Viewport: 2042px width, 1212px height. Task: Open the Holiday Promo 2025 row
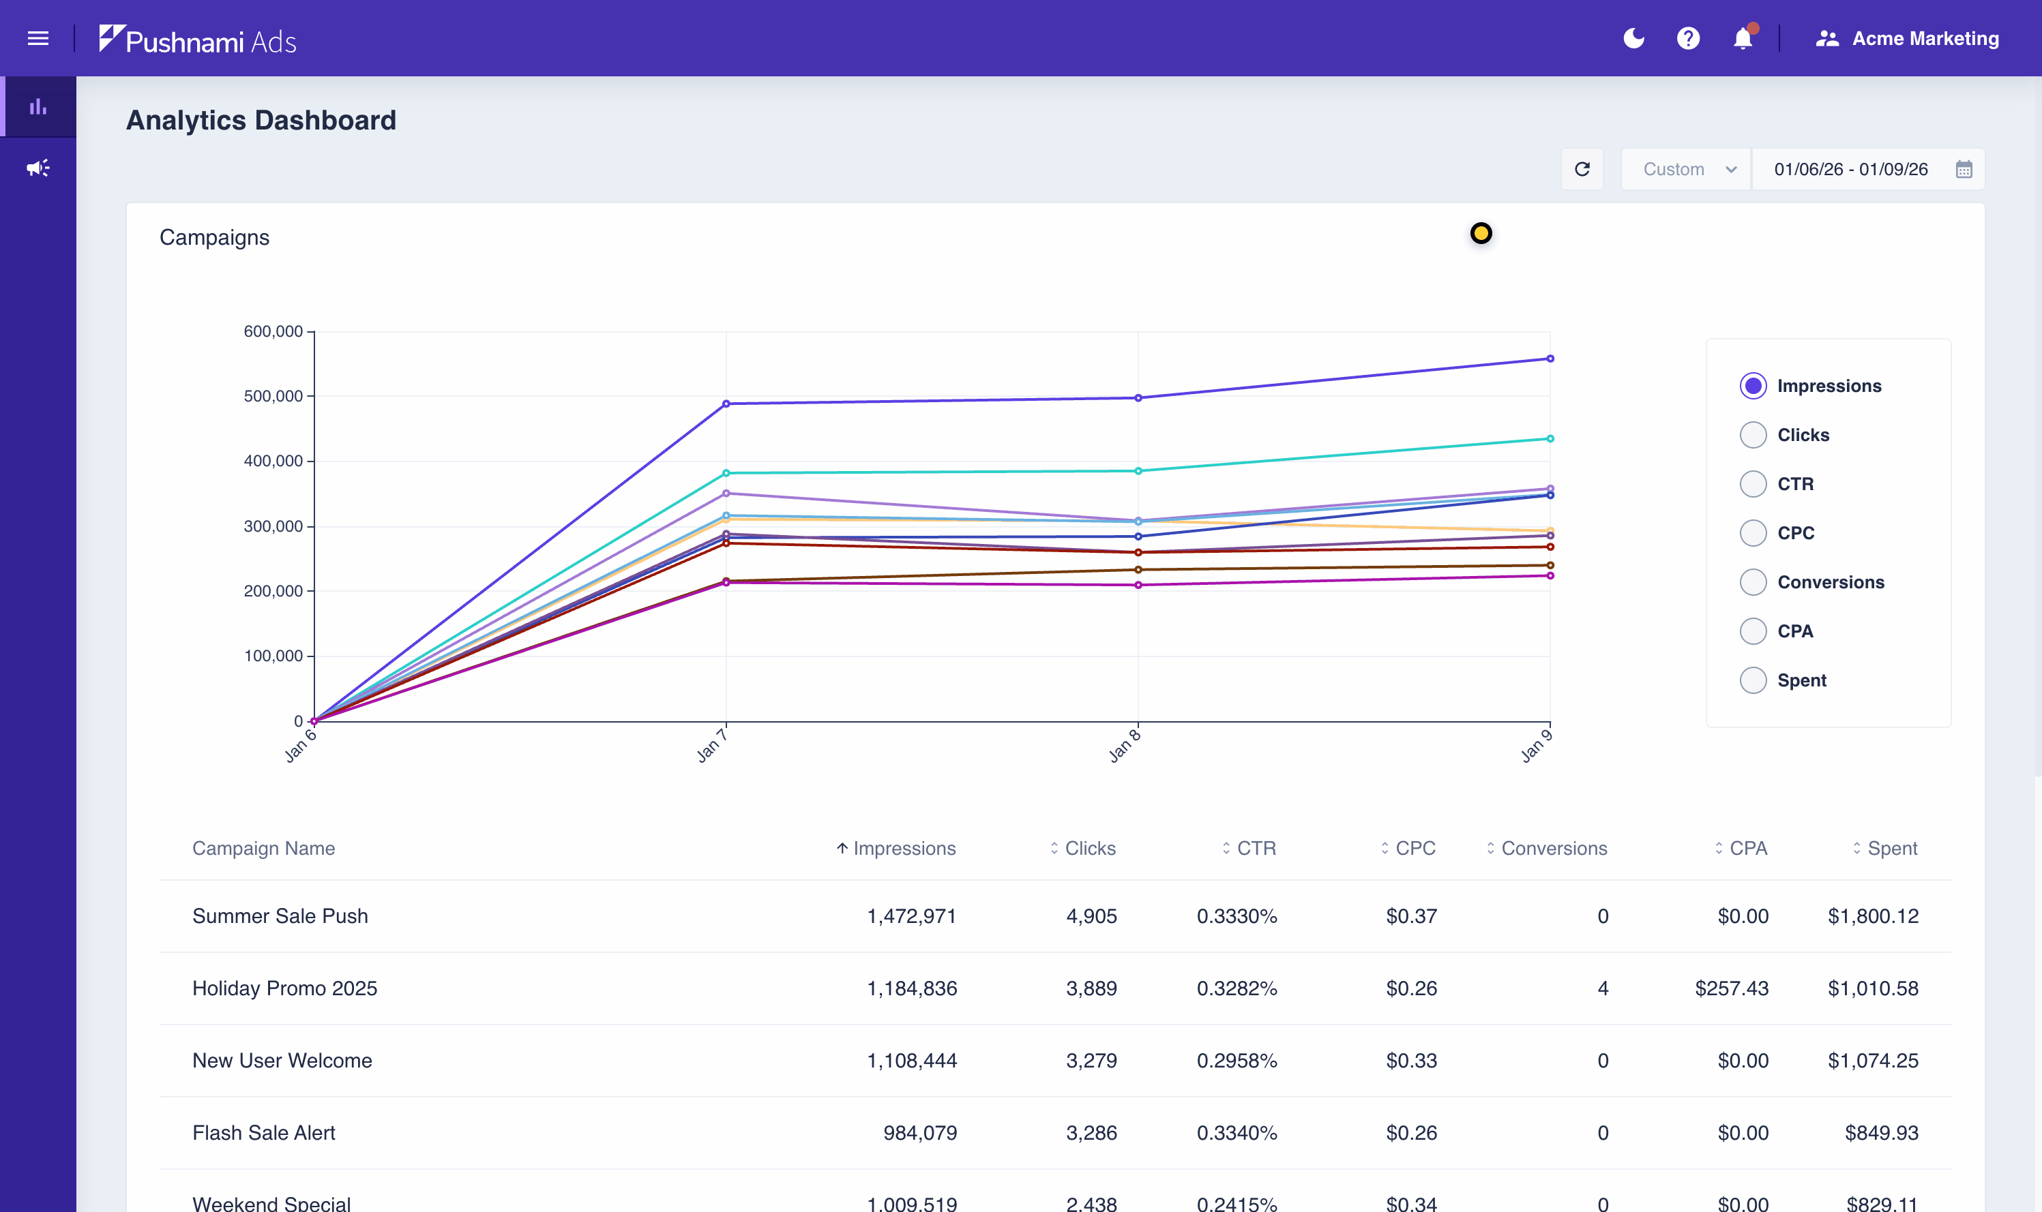pos(284,988)
